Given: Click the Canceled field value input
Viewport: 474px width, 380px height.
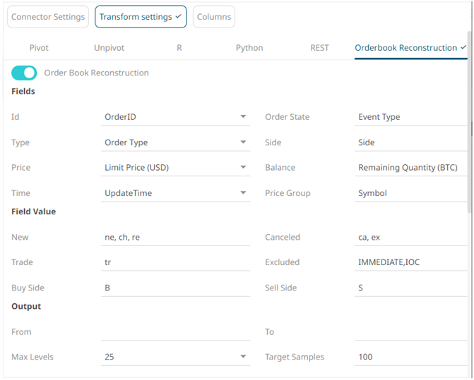Looking at the screenshot, I should pos(411,238).
